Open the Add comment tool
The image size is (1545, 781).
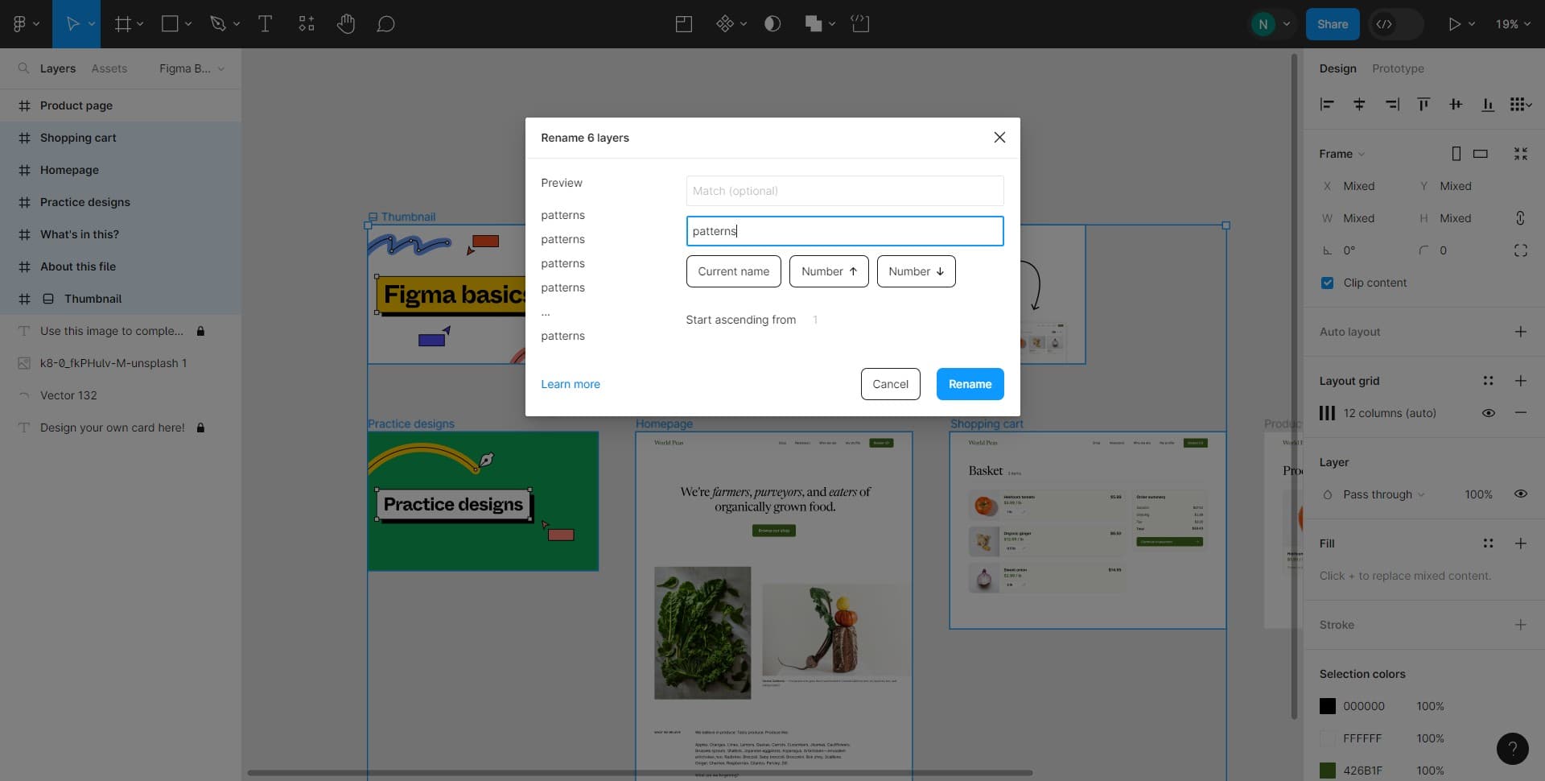click(x=385, y=24)
